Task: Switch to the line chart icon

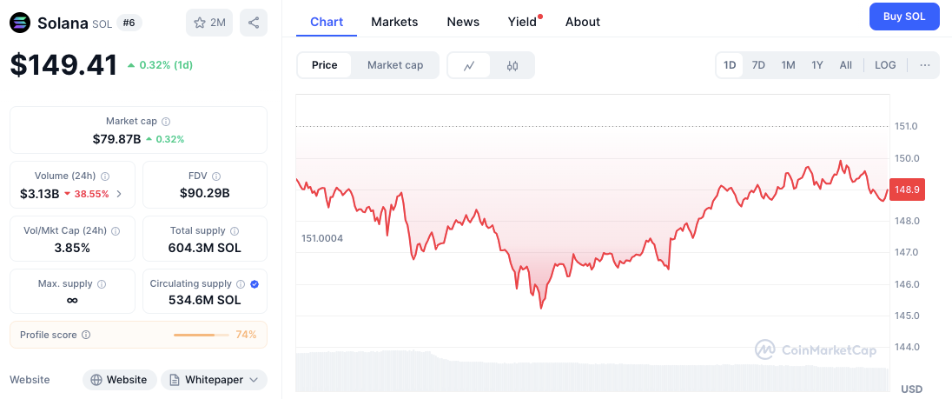Action: point(469,65)
